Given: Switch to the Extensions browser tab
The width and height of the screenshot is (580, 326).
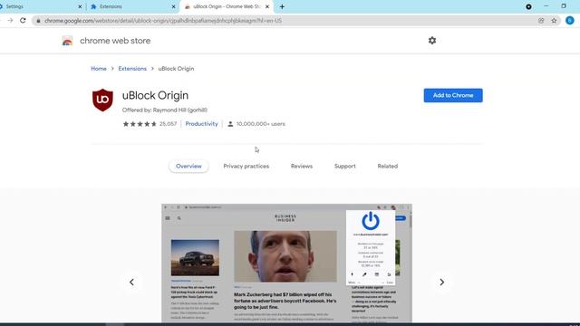Looking at the screenshot, I should 133,6.
